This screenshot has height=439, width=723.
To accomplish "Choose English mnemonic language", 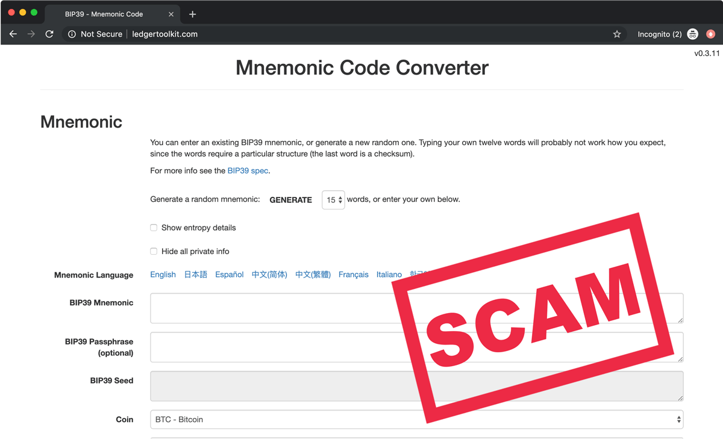I will point(163,275).
